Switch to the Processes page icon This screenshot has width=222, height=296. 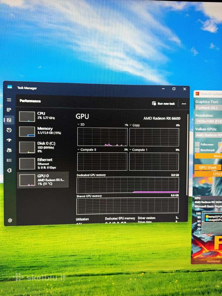[x=9, y=110]
